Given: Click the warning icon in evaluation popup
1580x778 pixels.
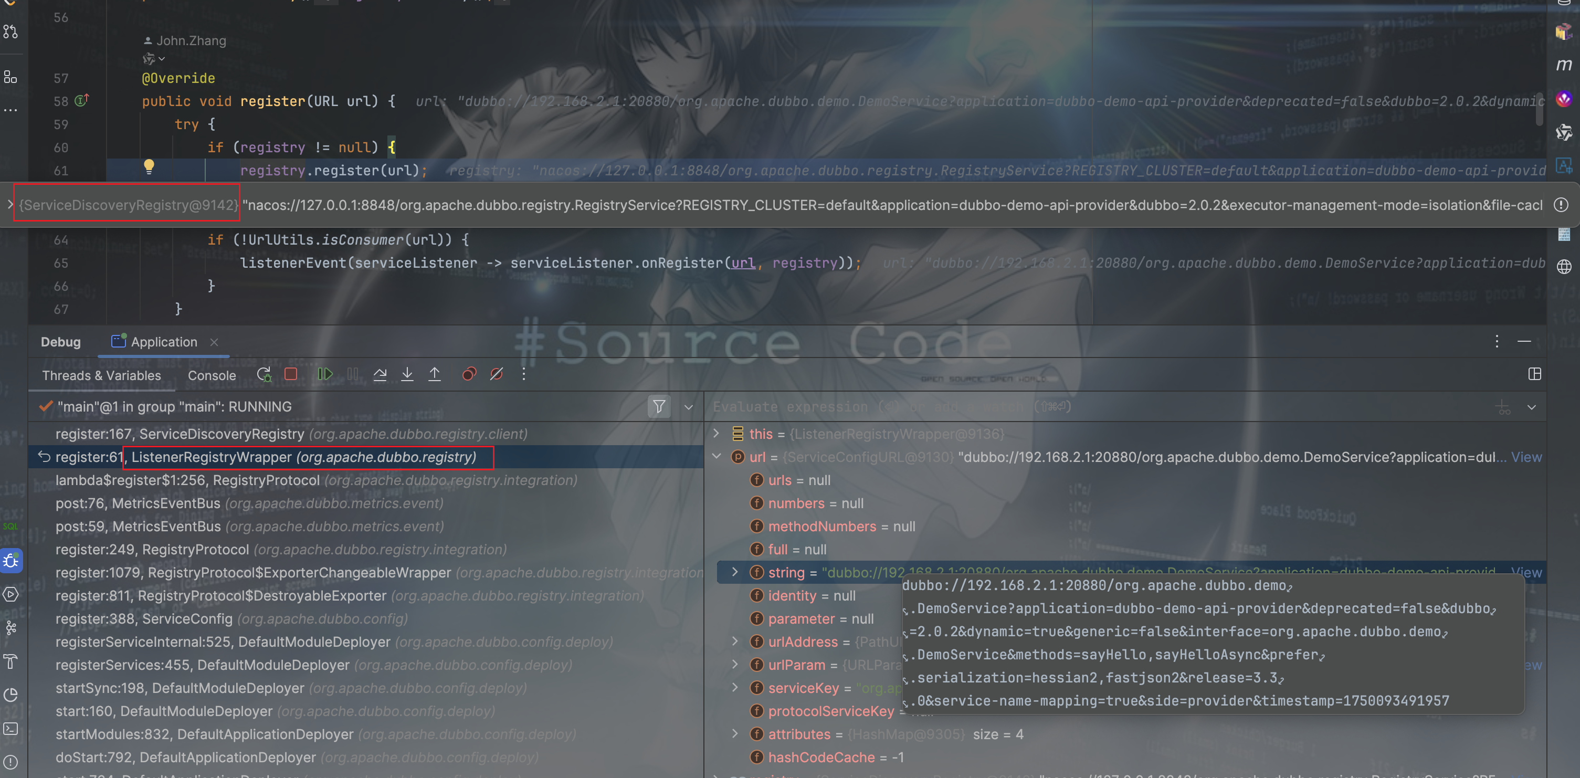Looking at the screenshot, I should tap(1561, 205).
